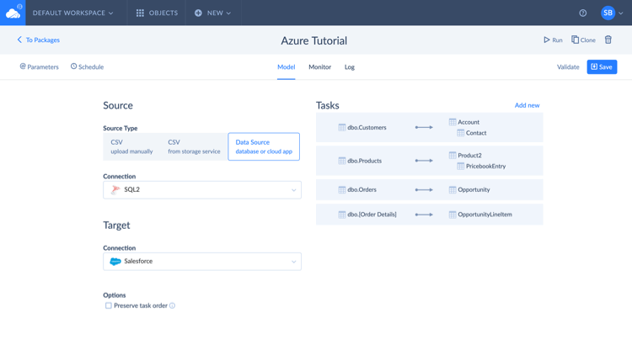Open the OBJECTS menu
This screenshot has width=632, height=361.
157,13
